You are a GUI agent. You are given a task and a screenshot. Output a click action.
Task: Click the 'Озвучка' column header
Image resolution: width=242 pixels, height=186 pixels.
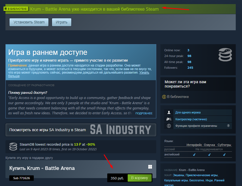tap(209, 145)
